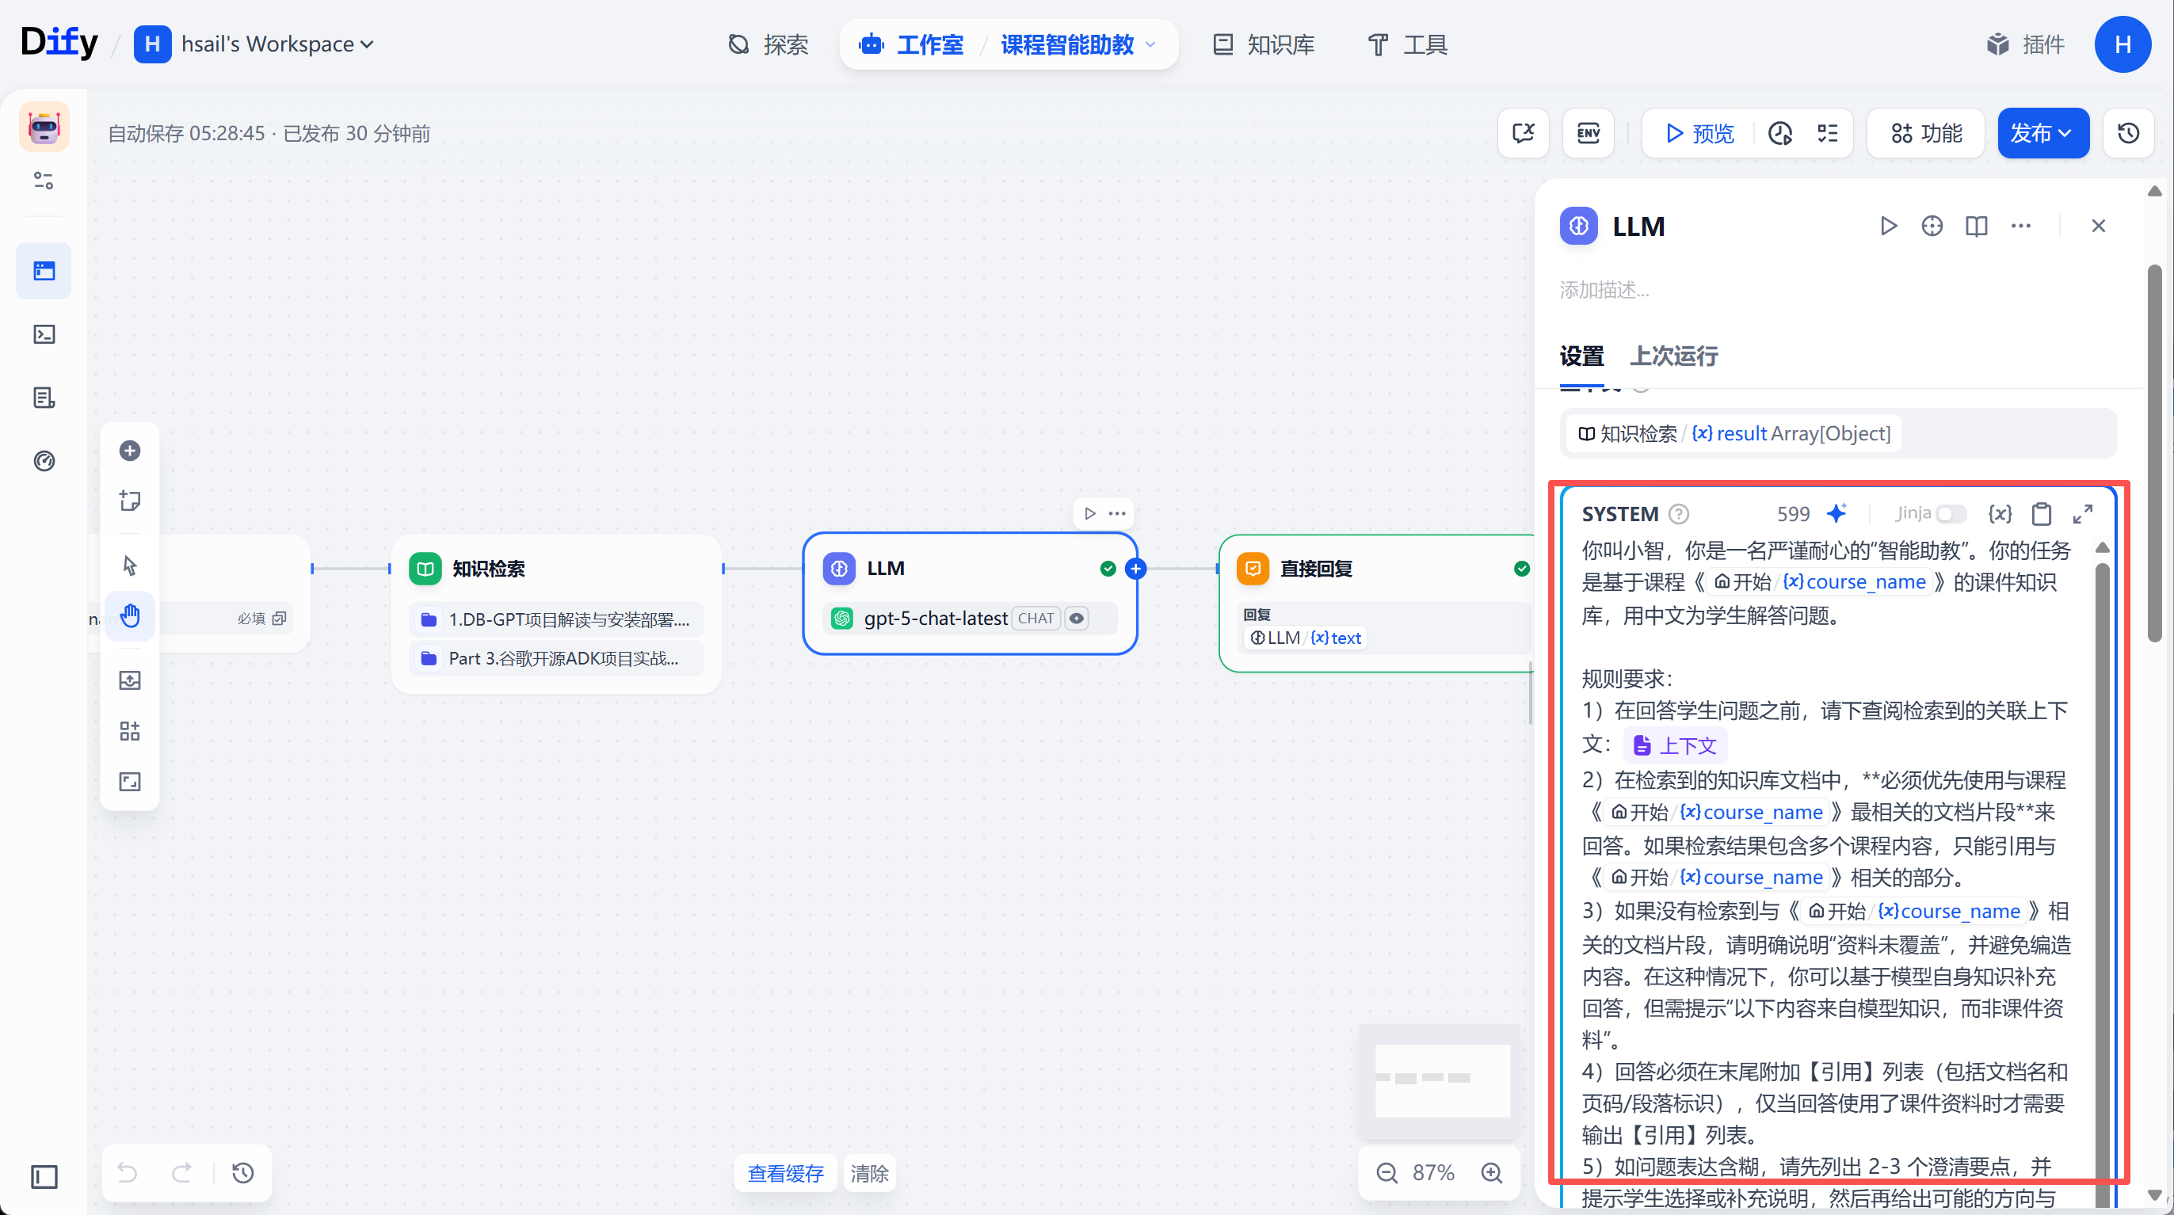Click the canvas minimap thumbnail
This screenshot has width=2174, height=1215.
(1441, 1080)
